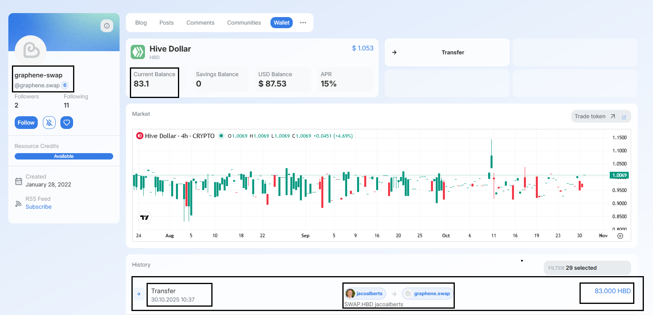653x315 pixels.
Task: Open the three-dots more tabs menu
Action: 303,23
